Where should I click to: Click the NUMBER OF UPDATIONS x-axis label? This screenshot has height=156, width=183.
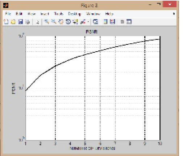click(92, 148)
